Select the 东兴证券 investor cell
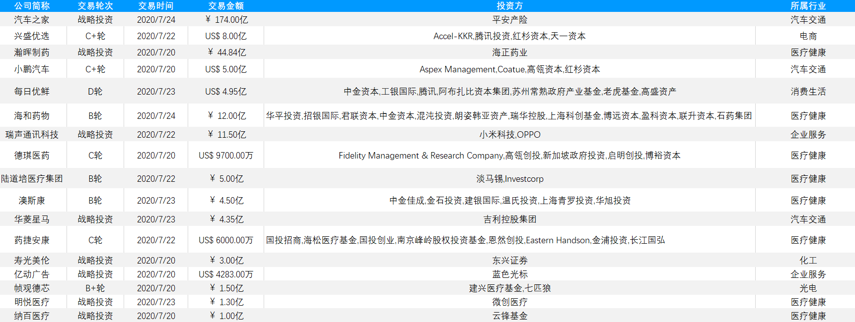The width and height of the screenshot is (855, 322). coord(510,261)
